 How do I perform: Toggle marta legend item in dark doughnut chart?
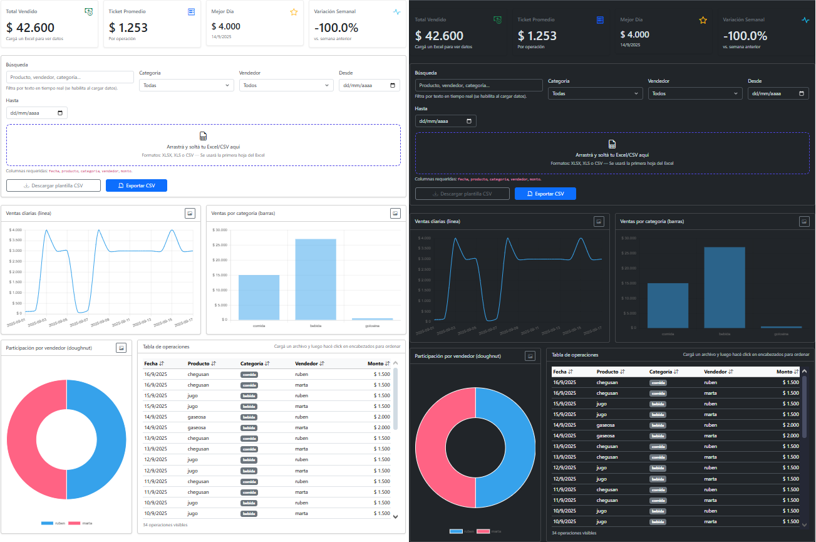(489, 531)
